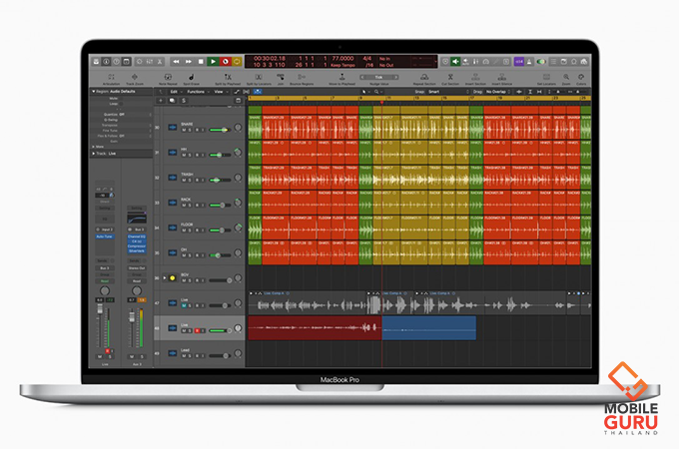
Task: Click Spot Erase toolbar icon
Action: click(192, 77)
